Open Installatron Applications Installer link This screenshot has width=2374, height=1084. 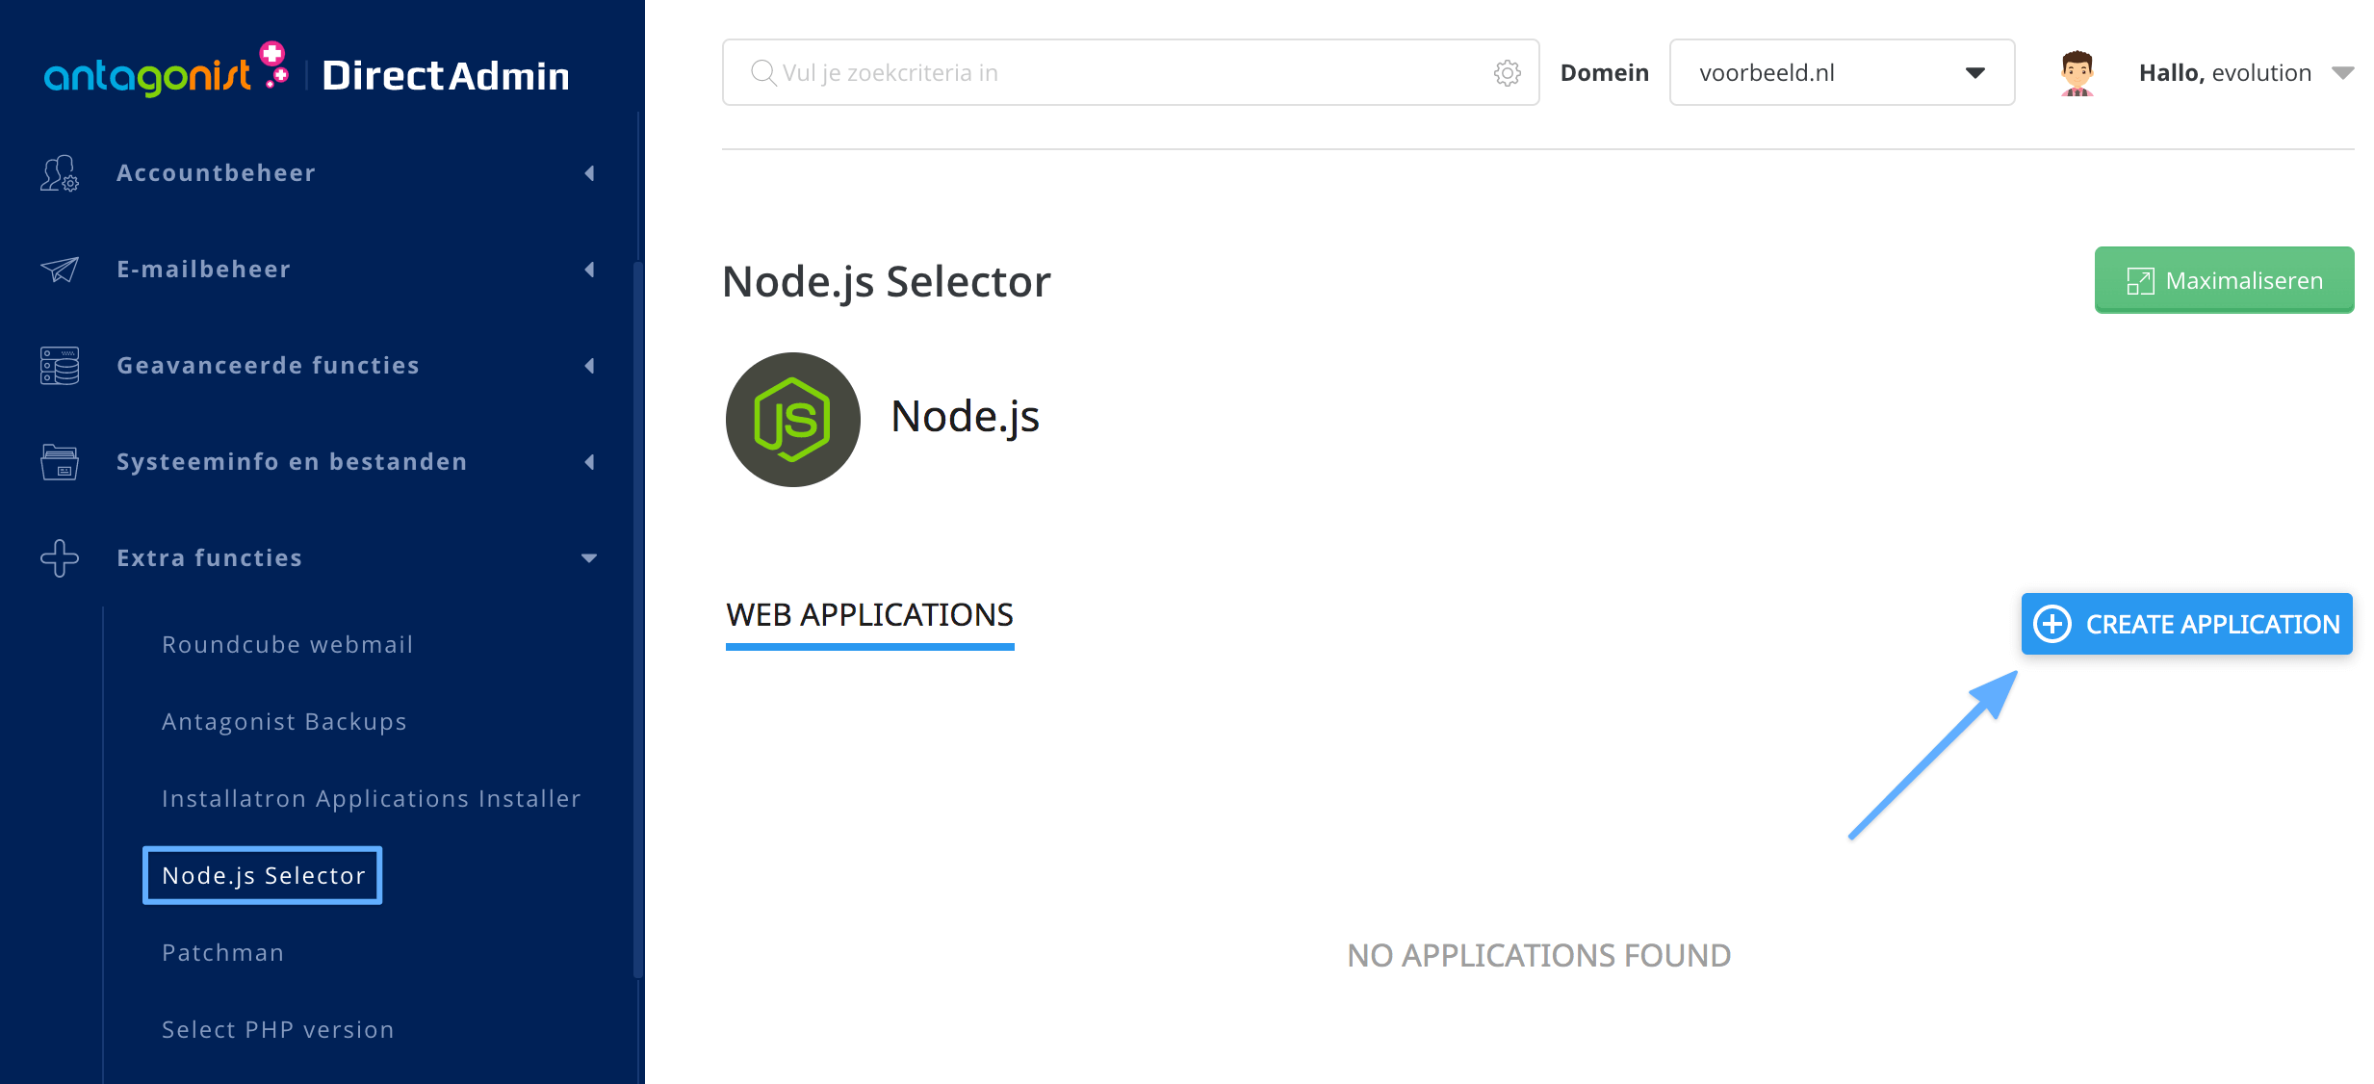372,799
